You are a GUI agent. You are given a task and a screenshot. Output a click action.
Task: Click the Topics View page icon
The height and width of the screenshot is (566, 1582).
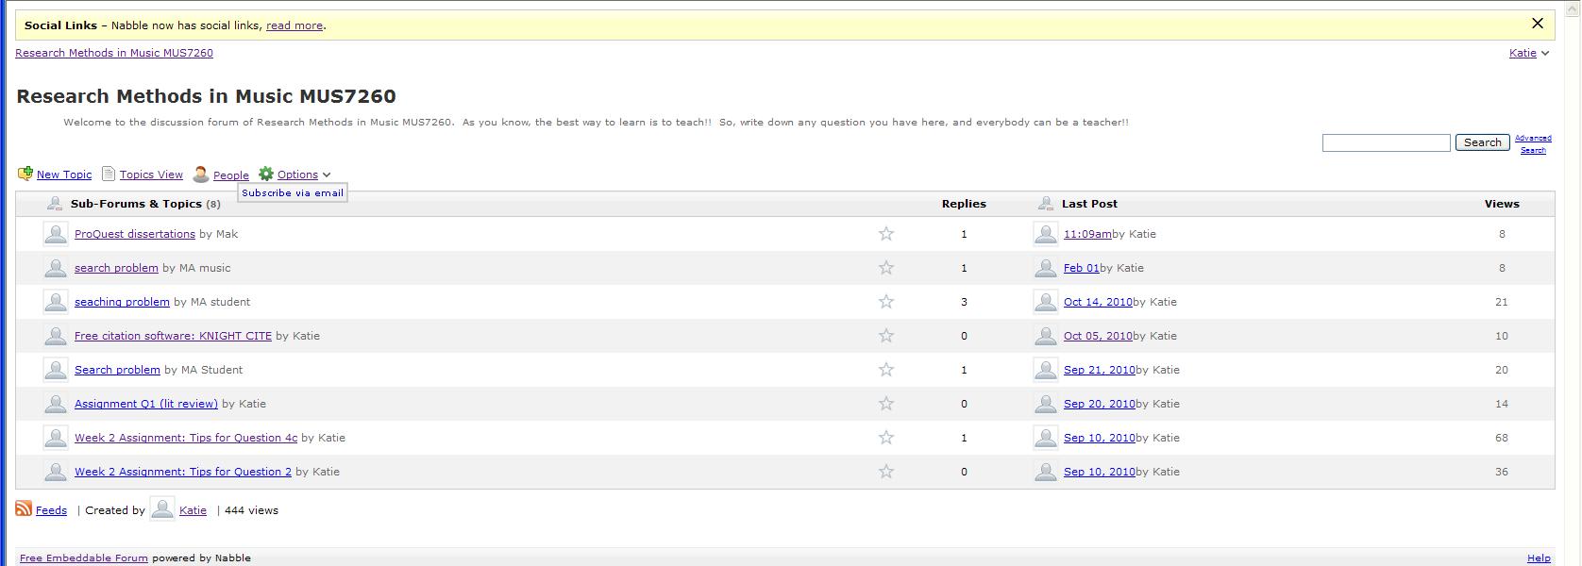[x=109, y=174]
